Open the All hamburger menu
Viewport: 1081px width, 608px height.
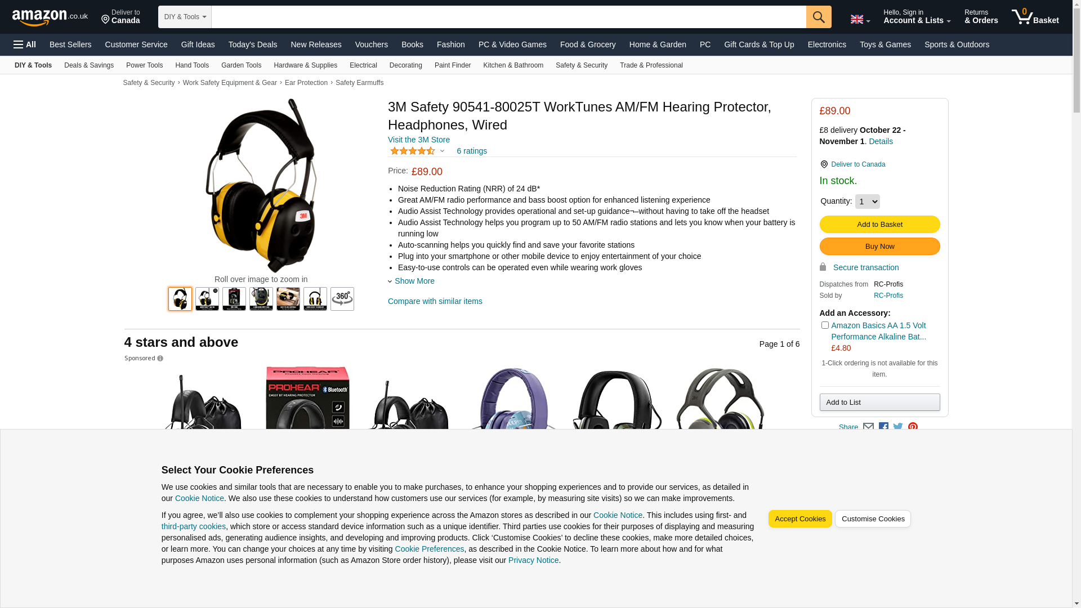pyautogui.click(x=25, y=44)
